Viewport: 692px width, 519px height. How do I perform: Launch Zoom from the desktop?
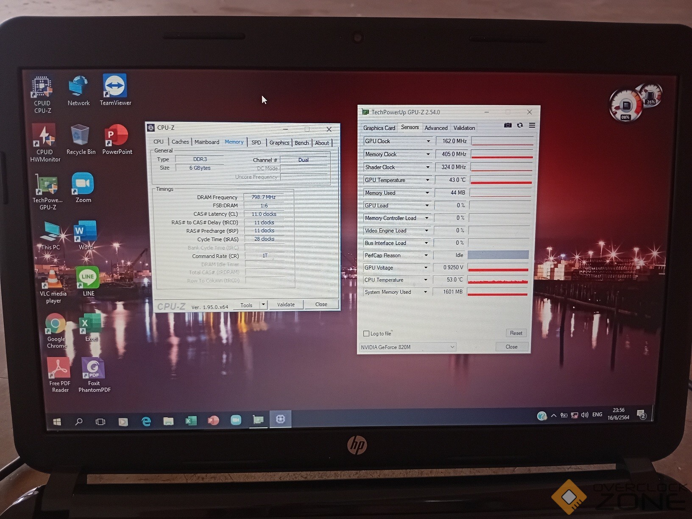(x=83, y=188)
